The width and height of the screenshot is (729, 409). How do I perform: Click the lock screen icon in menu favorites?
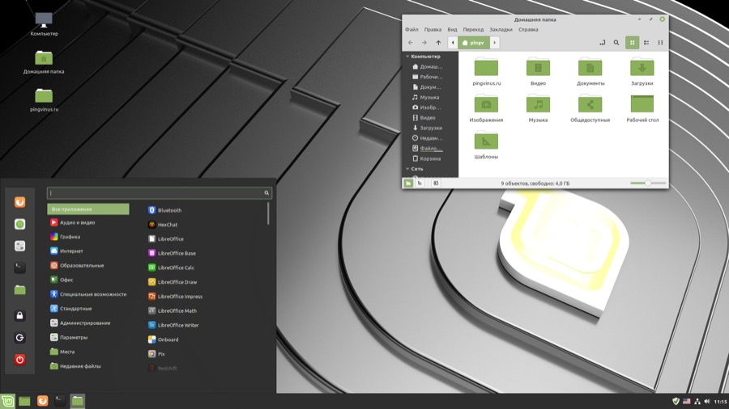[x=20, y=316]
